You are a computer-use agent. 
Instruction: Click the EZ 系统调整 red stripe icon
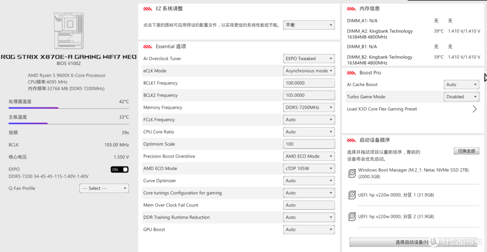tap(148, 9)
